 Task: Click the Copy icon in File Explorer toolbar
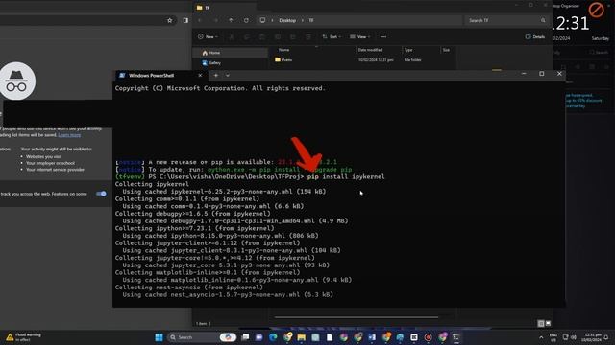pyautogui.click(x=247, y=36)
